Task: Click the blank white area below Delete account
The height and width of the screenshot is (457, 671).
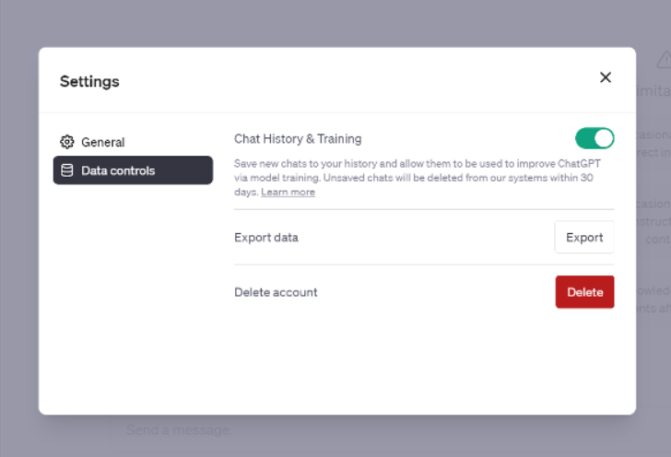Action: click(x=424, y=359)
